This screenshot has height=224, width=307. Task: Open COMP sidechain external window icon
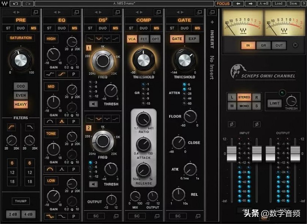coord(157,216)
